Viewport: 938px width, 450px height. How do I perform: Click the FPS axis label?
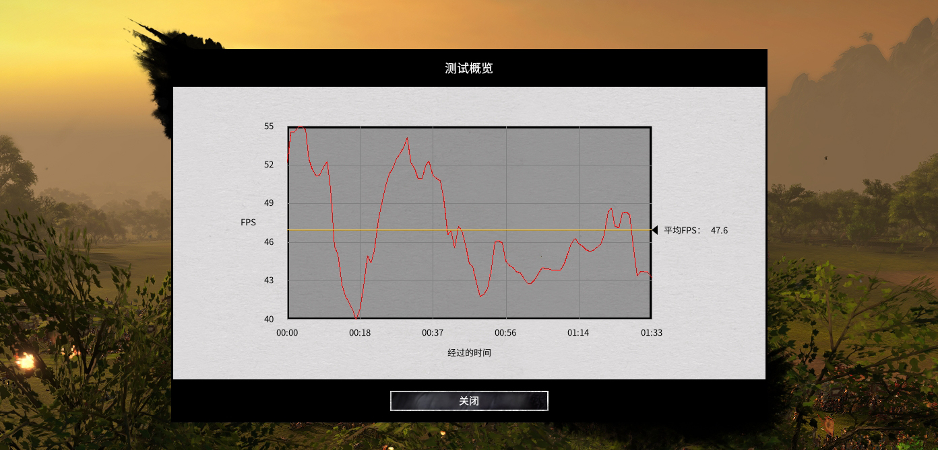click(x=248, y=222)
